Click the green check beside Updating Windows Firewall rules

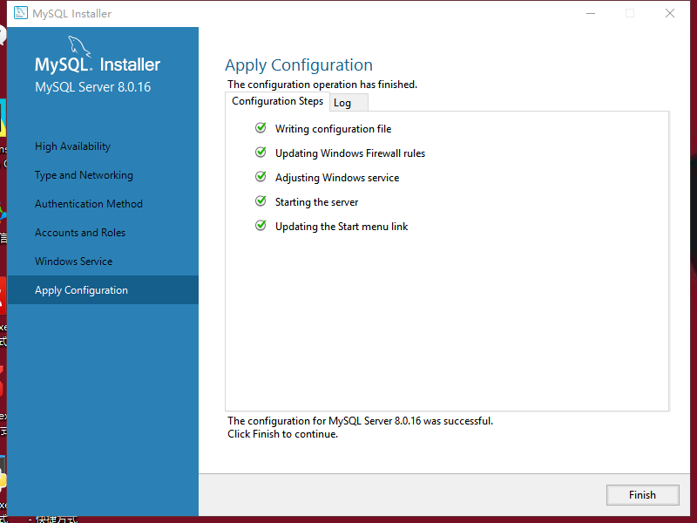click(261, 153)
